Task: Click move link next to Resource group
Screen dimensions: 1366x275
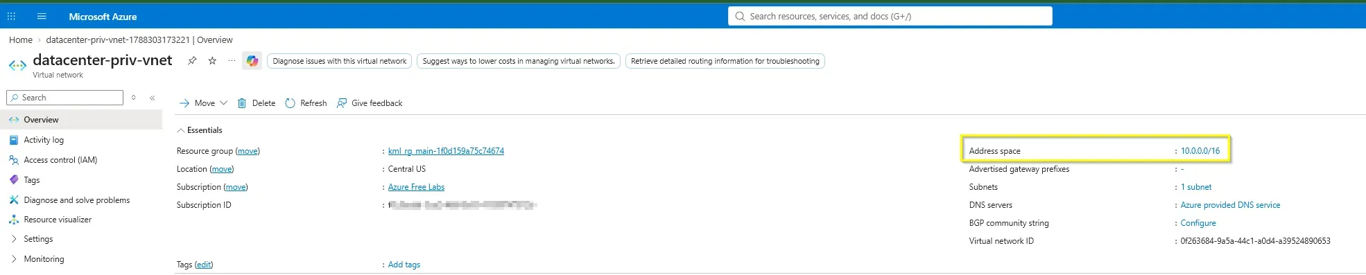Action: click(x=248, y=151)
